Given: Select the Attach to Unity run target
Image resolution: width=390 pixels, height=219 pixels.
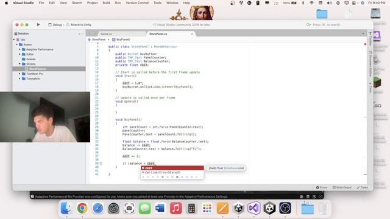Looking at the screenshot, I should point(79,25).
